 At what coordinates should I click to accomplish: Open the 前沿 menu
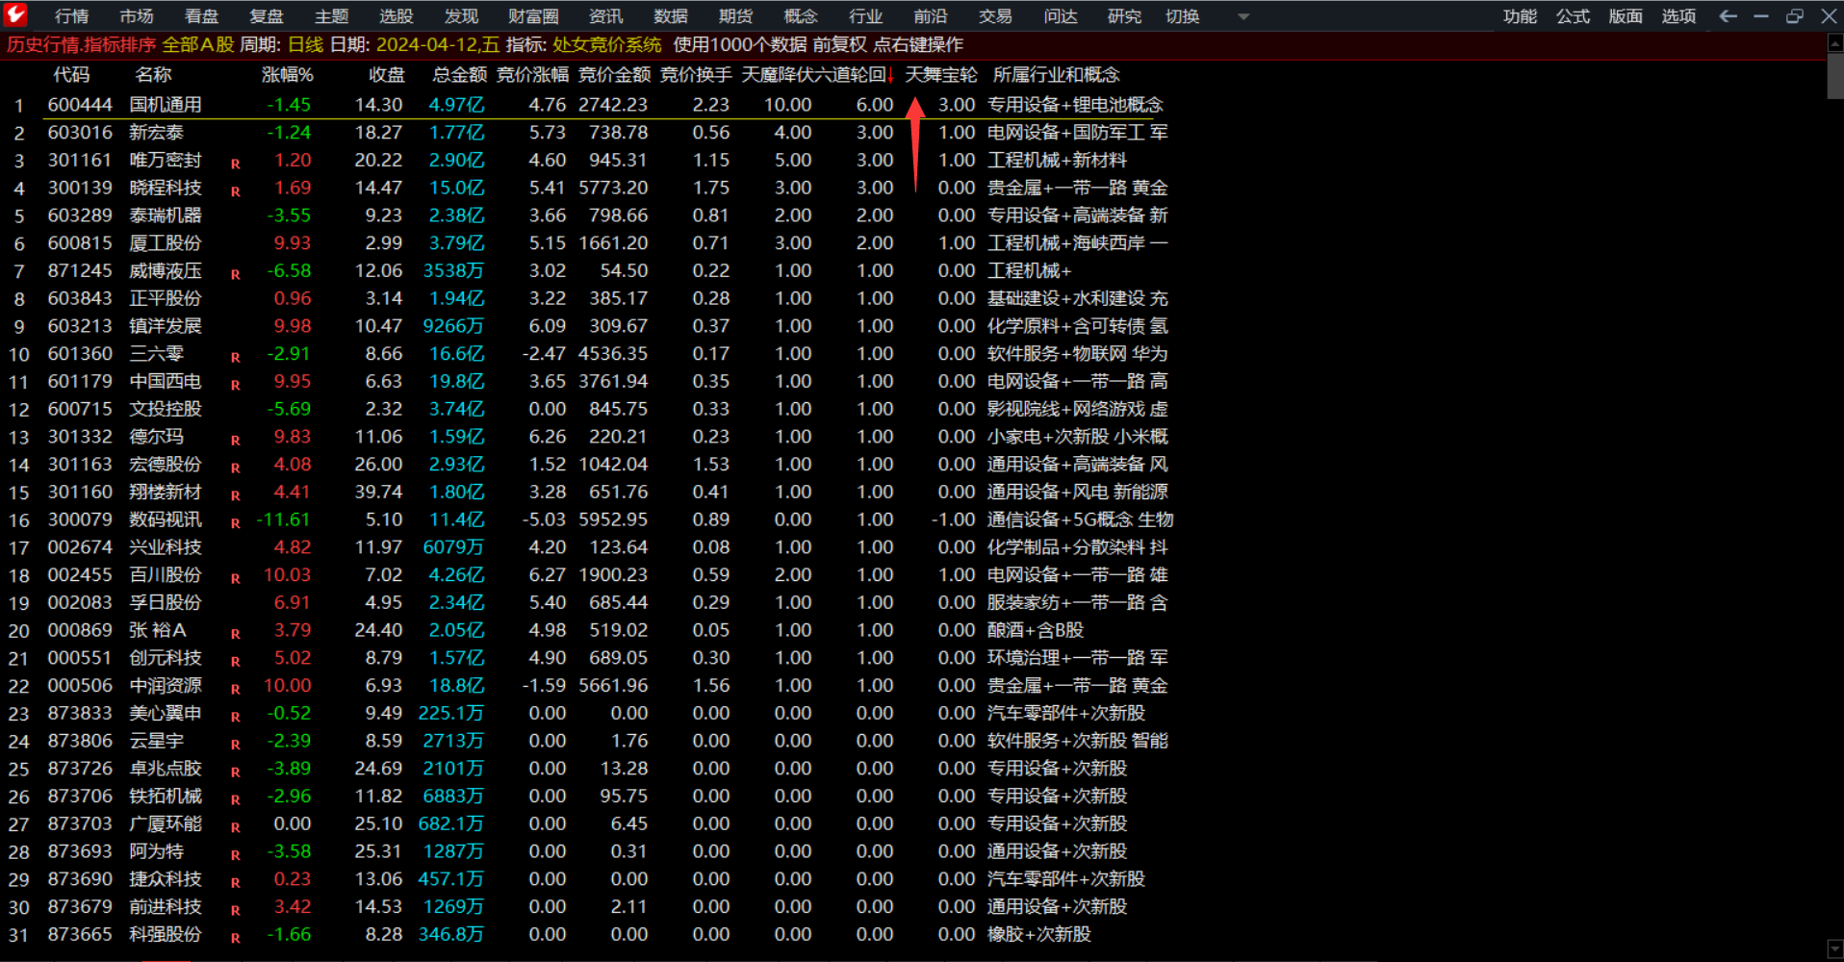tap(931, 16)
